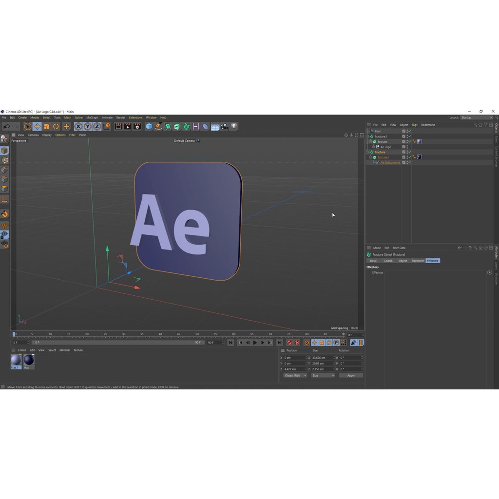This screenshot has height=499, width=499.
Task: Select the Rotate tool in top toolbar
Action: click(x=56, y=126)
